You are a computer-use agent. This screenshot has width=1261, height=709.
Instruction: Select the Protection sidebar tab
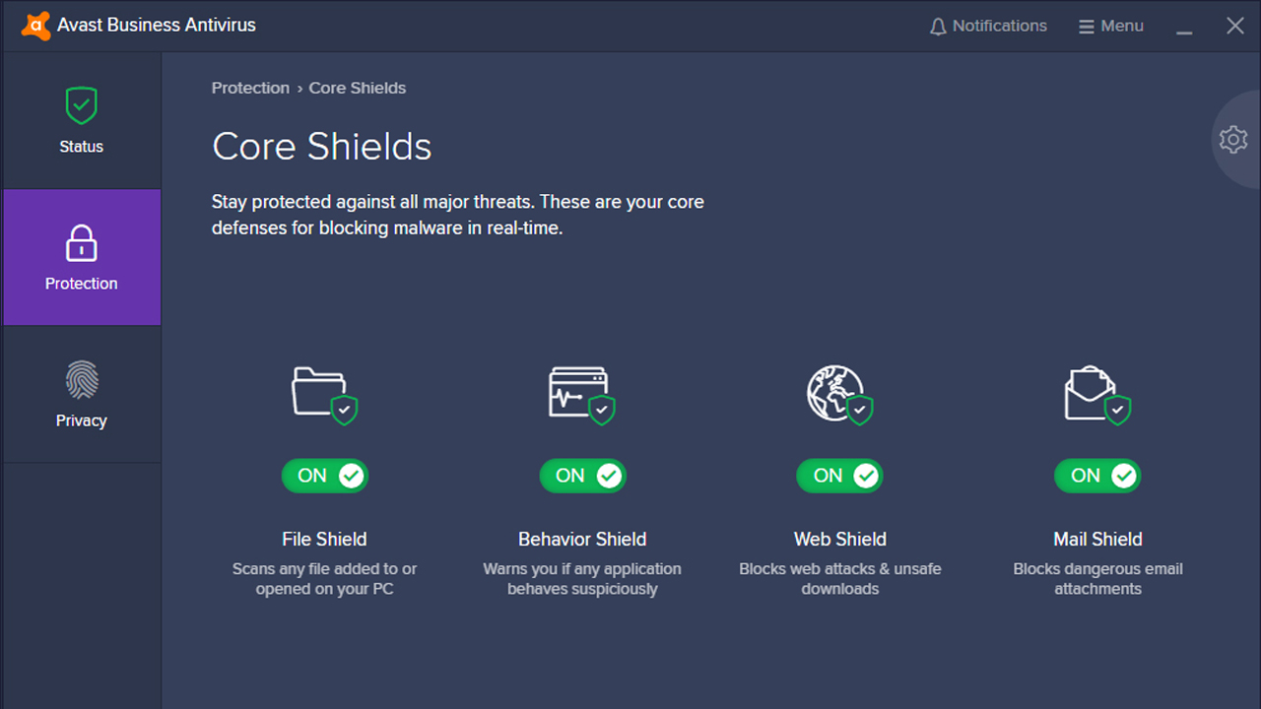(x=82, y=257)
